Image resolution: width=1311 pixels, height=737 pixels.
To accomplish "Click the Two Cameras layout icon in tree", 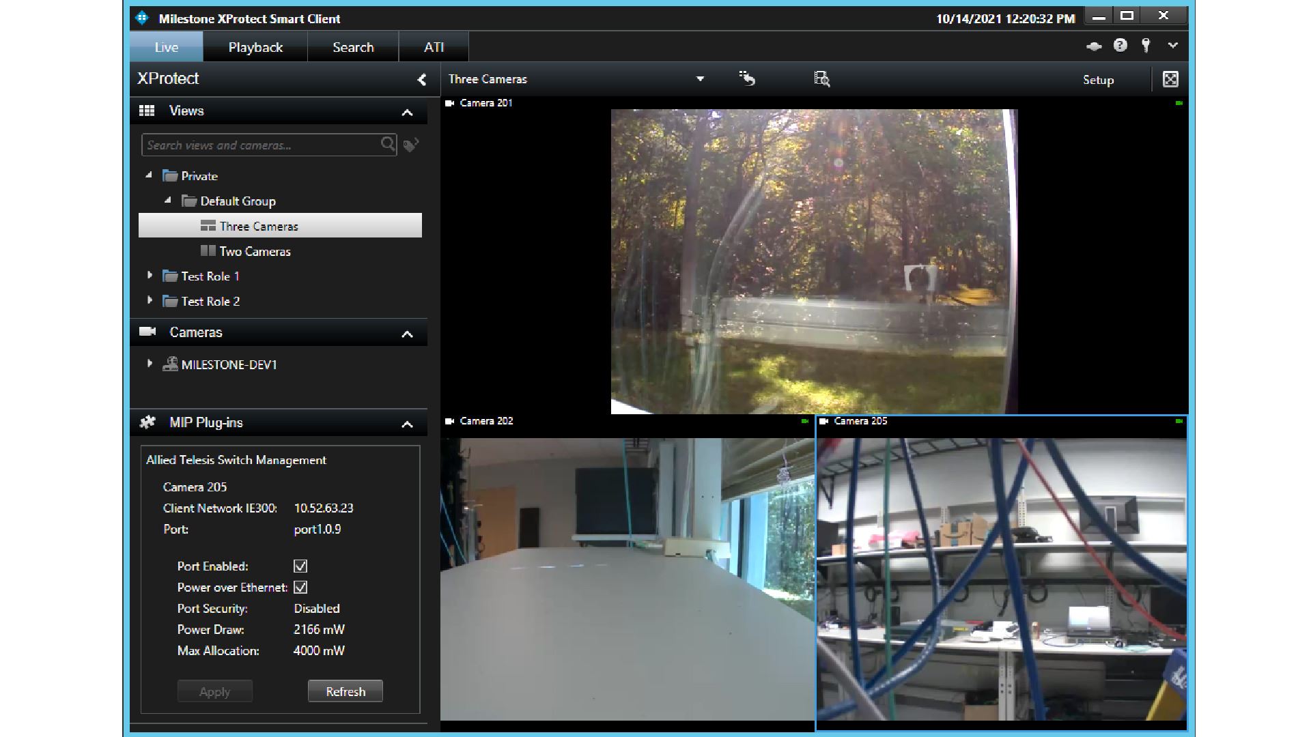I will pyautogui.click(x=208, y=250).
